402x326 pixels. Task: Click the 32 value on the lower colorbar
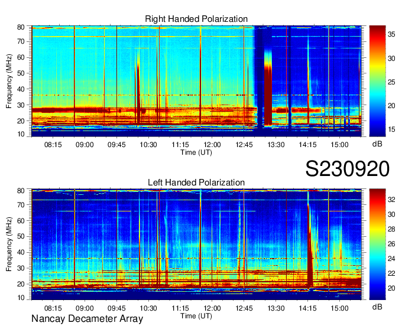[391, 200]
